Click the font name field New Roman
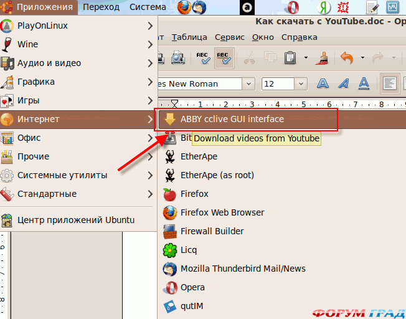The width and height of the screenshot is (406, 319). (200, 83)
